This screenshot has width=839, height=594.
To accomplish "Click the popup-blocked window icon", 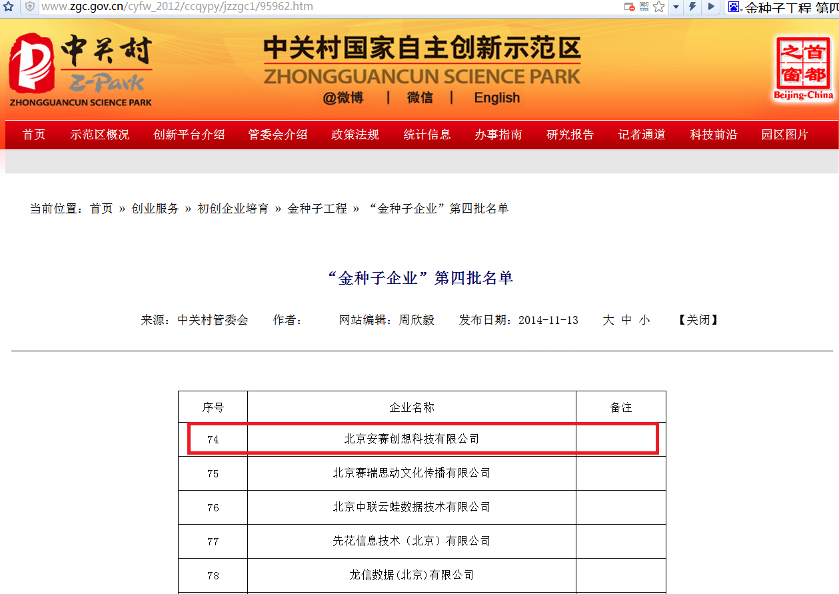I will pyautogui.click(x=628, y=7).
